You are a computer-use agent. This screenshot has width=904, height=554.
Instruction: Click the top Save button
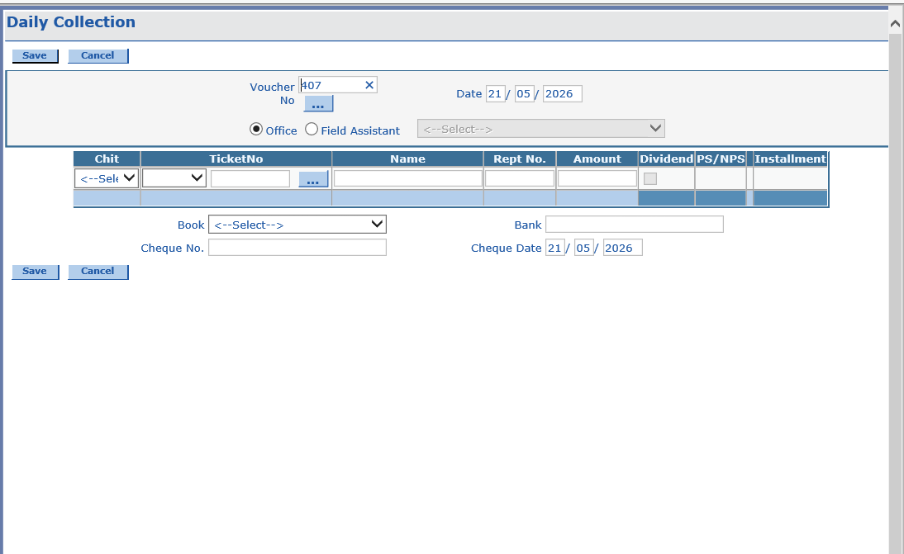35,55
